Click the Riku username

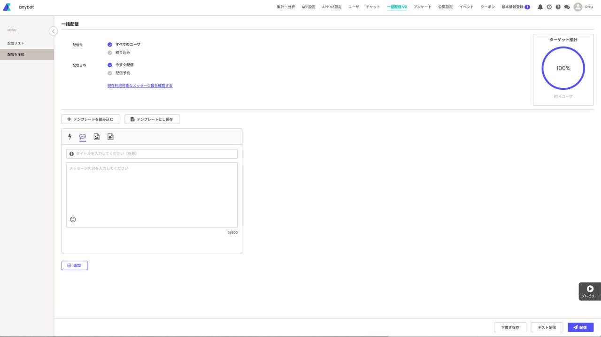[589, 7]
